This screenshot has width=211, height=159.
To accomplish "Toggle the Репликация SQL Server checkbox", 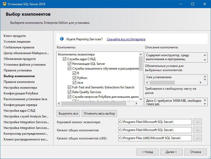I will 69,64.
